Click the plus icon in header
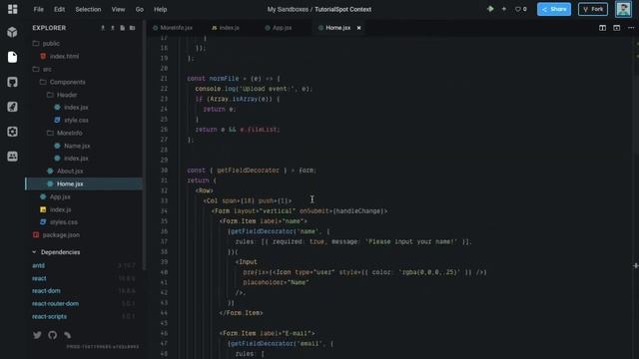 [504, 9]
